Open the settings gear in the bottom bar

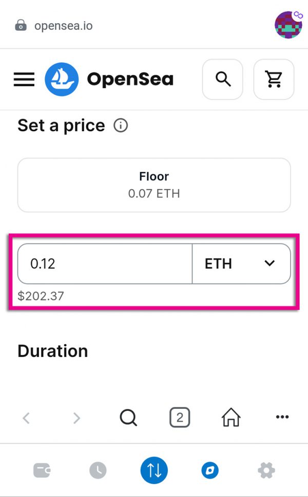point(266,470)
